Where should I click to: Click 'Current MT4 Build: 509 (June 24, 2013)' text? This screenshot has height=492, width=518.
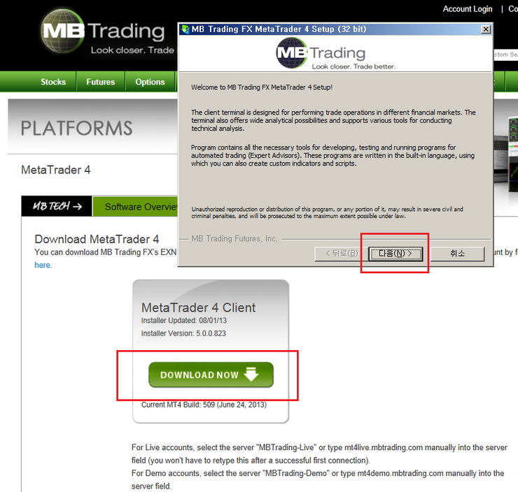coord(204,405)
